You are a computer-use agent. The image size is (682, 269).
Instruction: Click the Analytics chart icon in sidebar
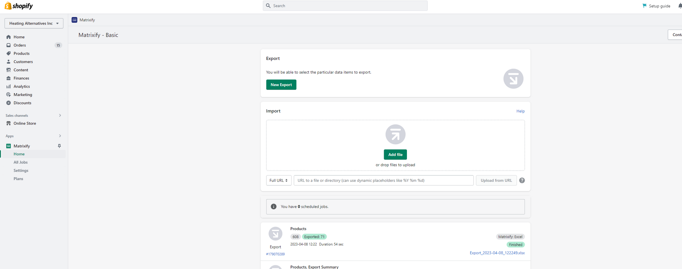coord(8,87)
